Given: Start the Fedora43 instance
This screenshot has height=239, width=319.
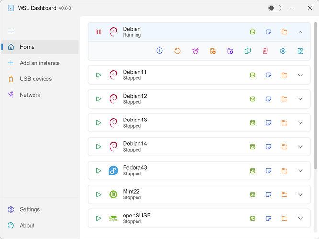Looking at the screenshot, I should click(x=99, y=171).
